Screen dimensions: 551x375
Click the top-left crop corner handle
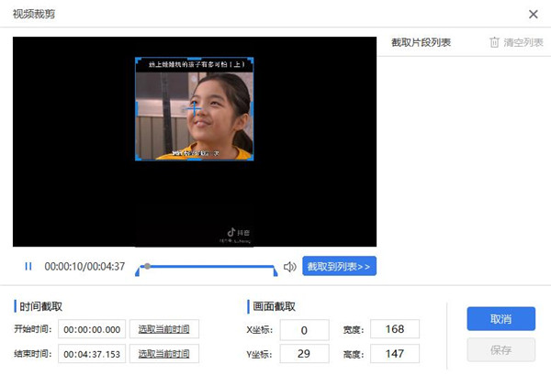[x=138, y=60]
